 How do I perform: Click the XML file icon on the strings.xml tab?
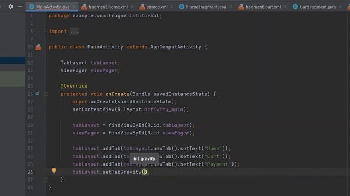tap(142, 7)
